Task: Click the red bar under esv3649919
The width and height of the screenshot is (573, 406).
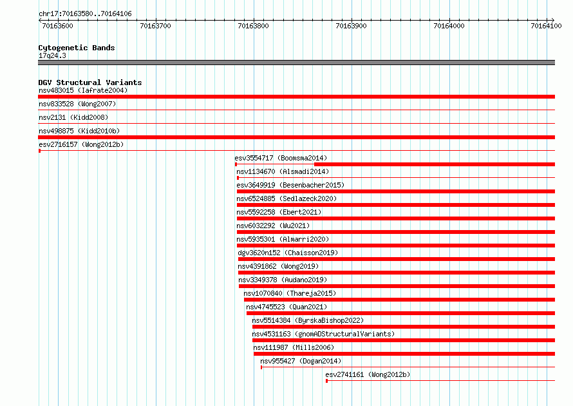Action: coord(396,191)
